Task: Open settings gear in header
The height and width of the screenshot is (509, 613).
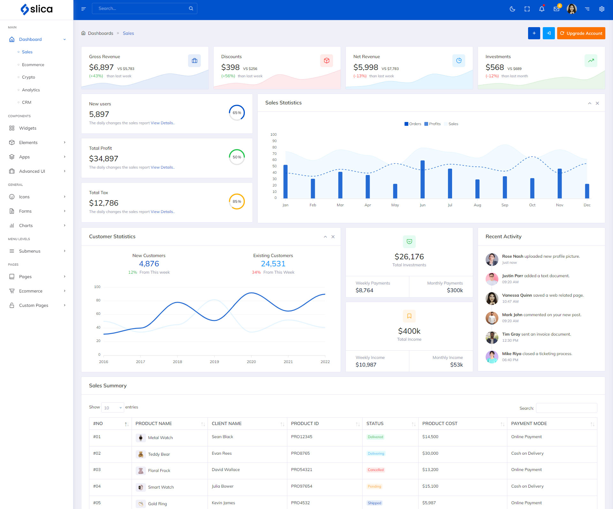Action: pos(602,9)
